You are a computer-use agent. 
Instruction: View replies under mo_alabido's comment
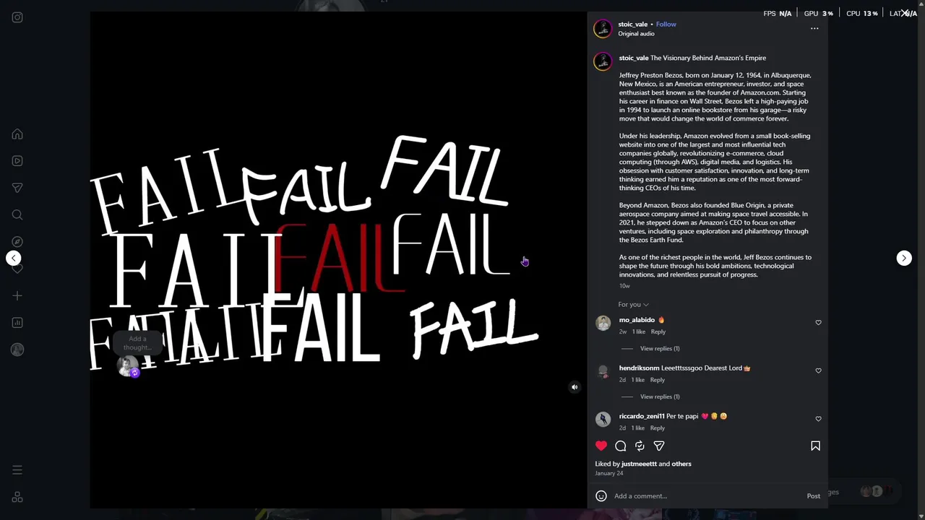[660, 349]
